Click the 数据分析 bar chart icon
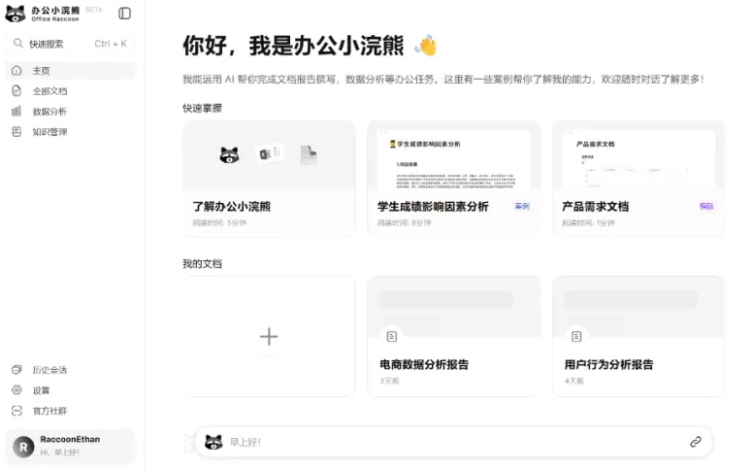Viewport: 754px width, 470px height. (16, 112)
